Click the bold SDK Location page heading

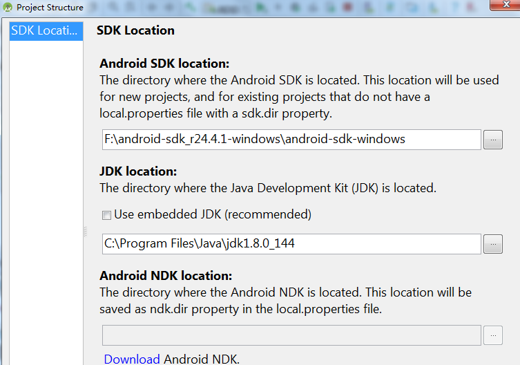[x=135, y=30]
